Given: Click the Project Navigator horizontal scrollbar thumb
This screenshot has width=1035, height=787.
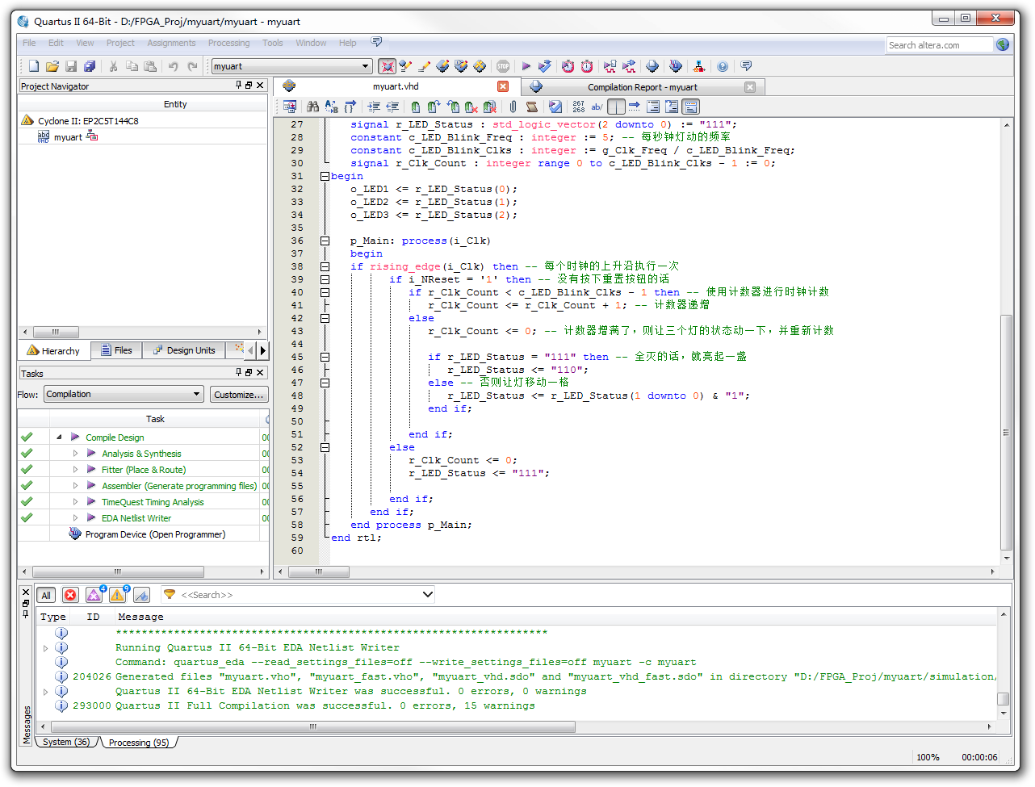Looking at the screenshot, I should (x=56, y=332).
